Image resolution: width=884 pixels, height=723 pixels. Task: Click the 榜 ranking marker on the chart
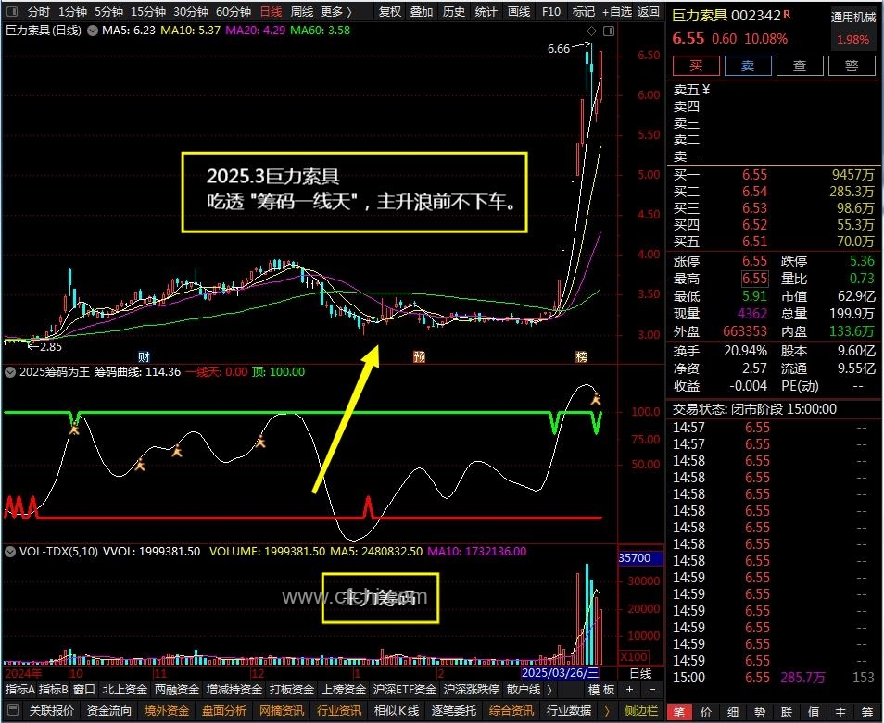581,356
